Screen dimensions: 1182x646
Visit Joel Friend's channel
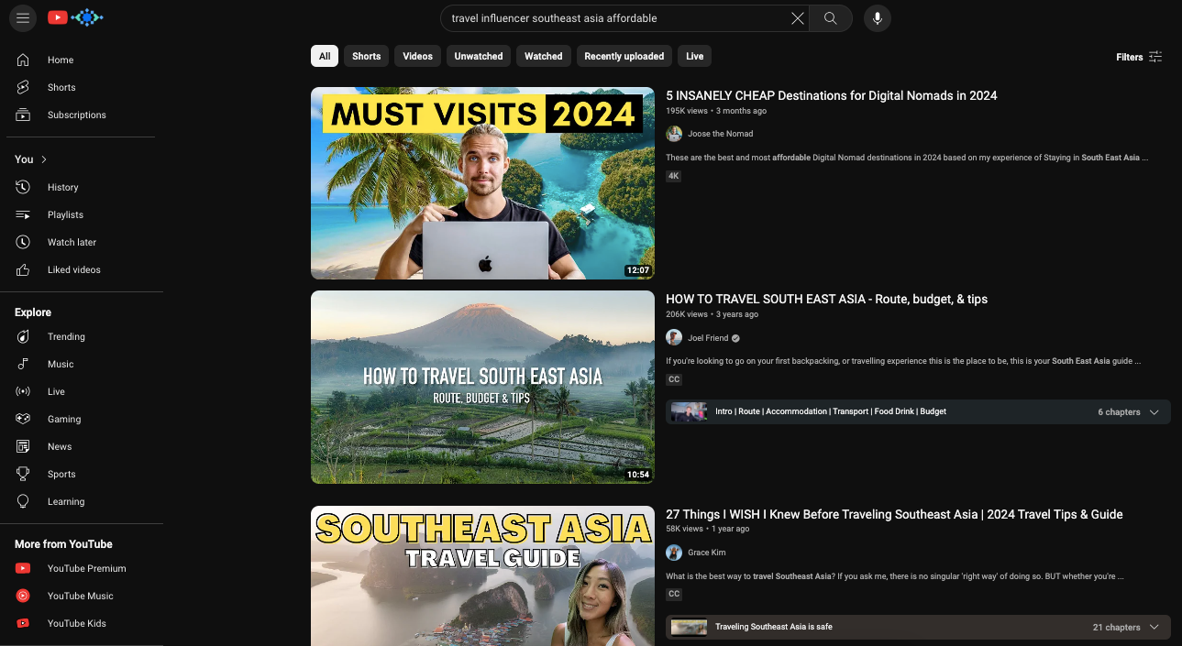706,337
